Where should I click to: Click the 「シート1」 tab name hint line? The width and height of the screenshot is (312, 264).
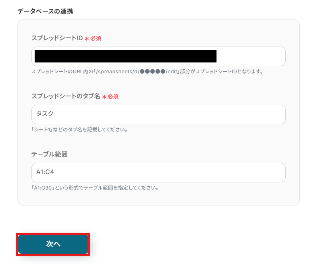click(79, 130)
